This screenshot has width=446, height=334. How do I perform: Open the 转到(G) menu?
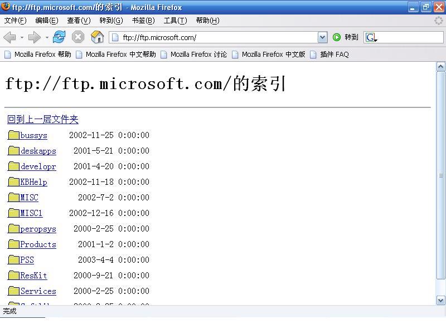coord(111,21)
